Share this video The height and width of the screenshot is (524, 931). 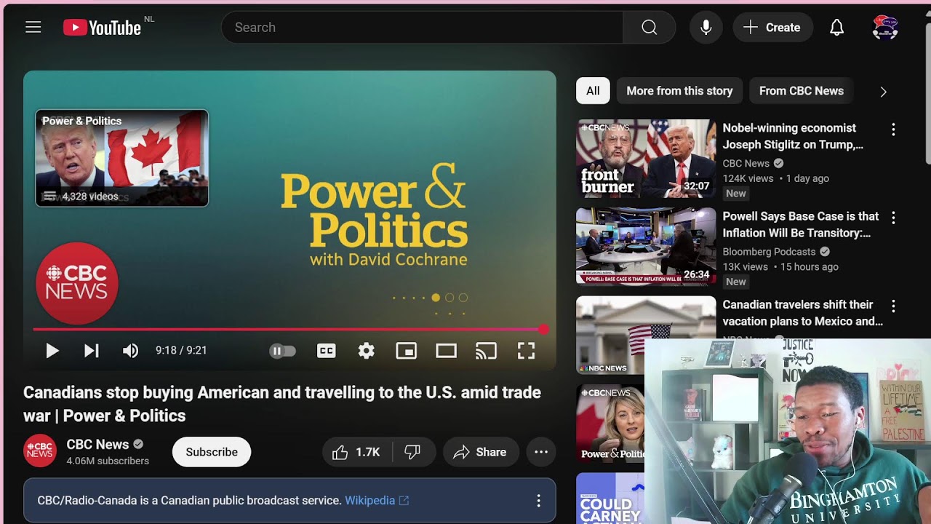(481, 452)
